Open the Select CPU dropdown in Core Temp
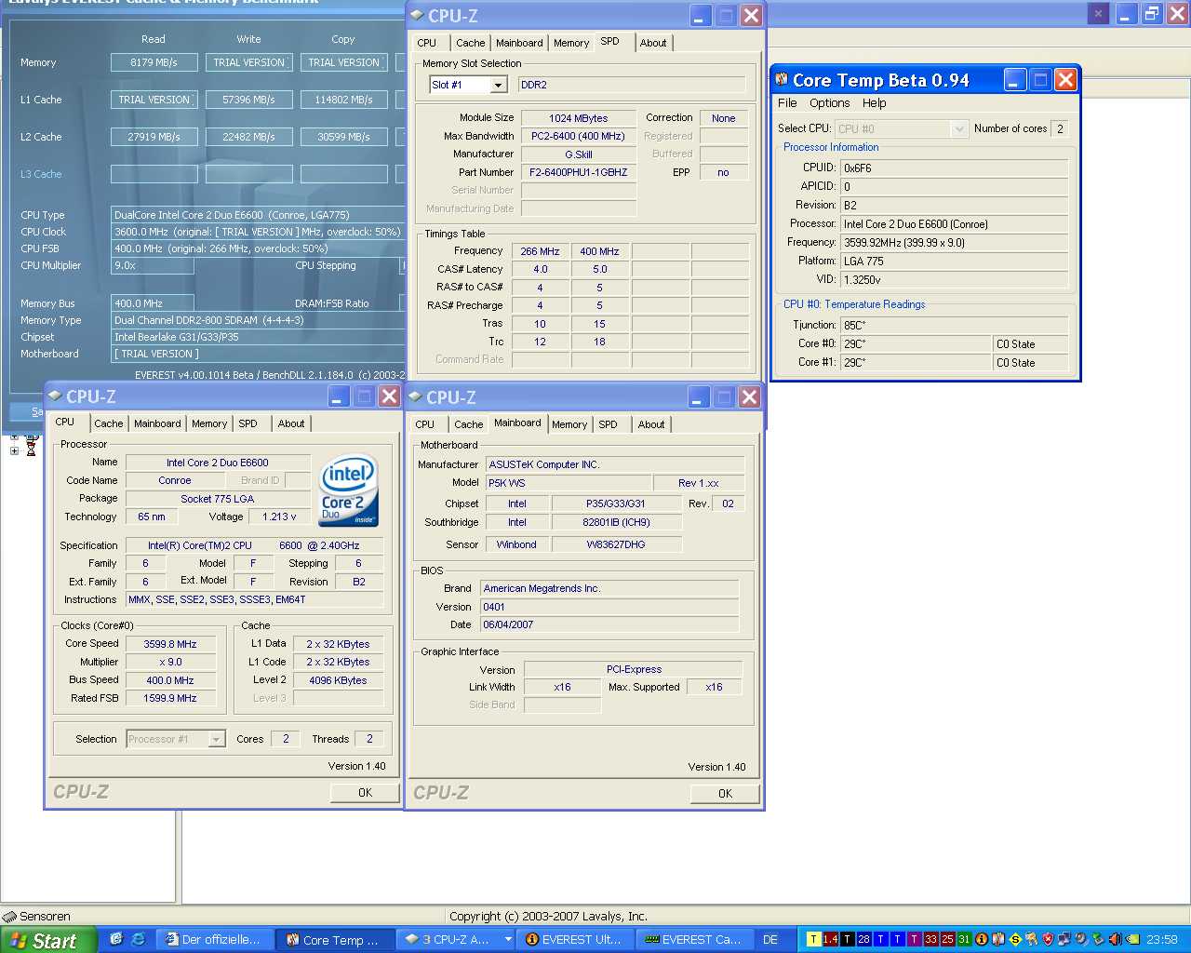 point(959,128)
